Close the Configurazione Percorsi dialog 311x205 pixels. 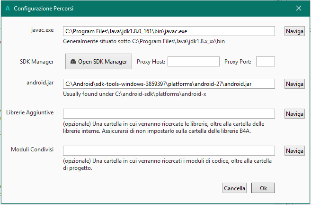299,9
